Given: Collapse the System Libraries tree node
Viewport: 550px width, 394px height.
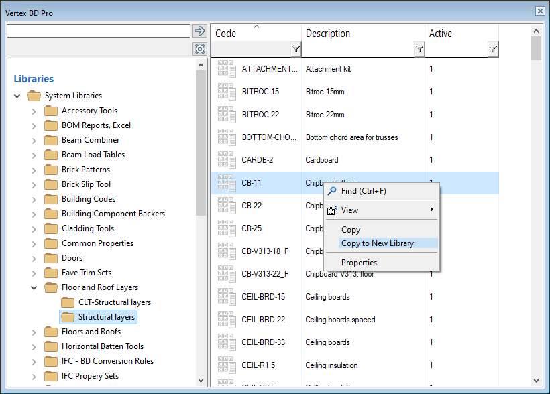Looking at the screenshot, I should coord(16,94).
